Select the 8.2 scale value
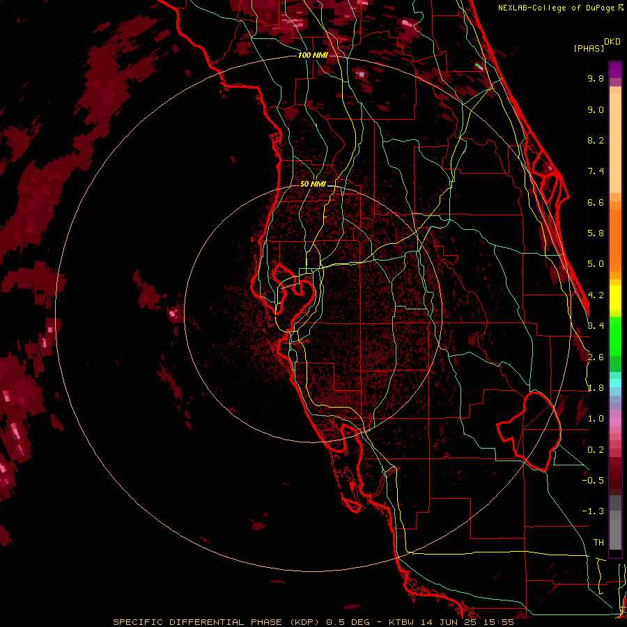The height and width of the screenshot is (627, 627). pos(596,140)
